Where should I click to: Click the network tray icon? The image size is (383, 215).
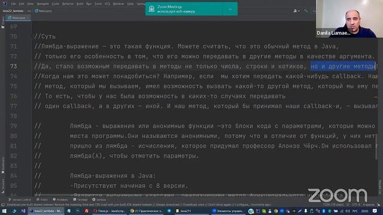[342, 211]
